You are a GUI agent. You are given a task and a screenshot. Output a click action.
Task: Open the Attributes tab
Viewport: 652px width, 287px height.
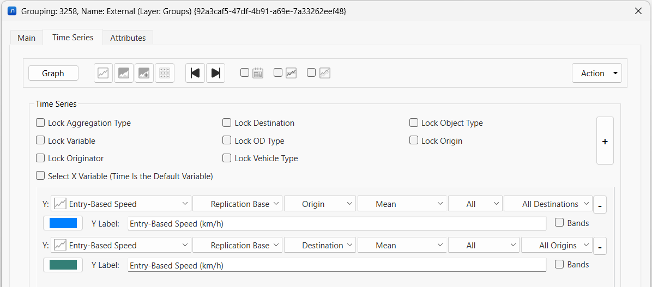[x=128, y=38]
